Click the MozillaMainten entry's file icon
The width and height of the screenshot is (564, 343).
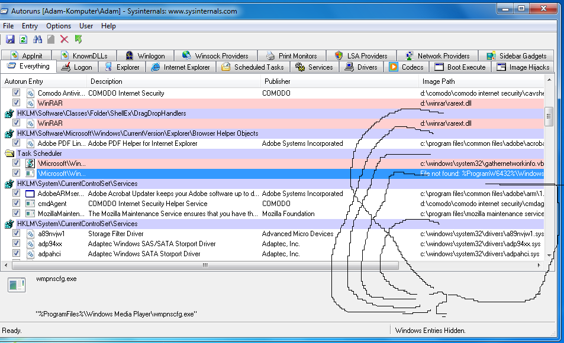tap(30, 214)
